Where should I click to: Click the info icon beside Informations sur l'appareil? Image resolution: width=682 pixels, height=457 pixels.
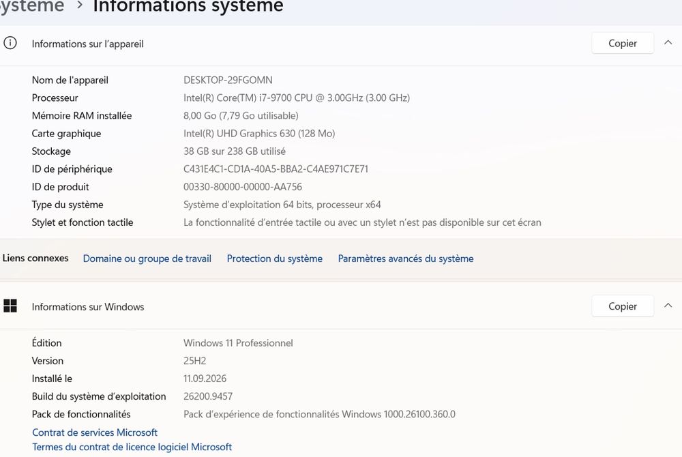click(x=10, y=42)
